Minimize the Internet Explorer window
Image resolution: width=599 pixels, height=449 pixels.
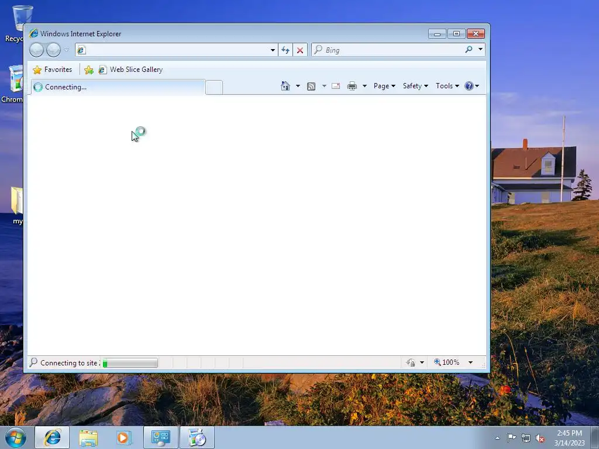coord(437,34)
